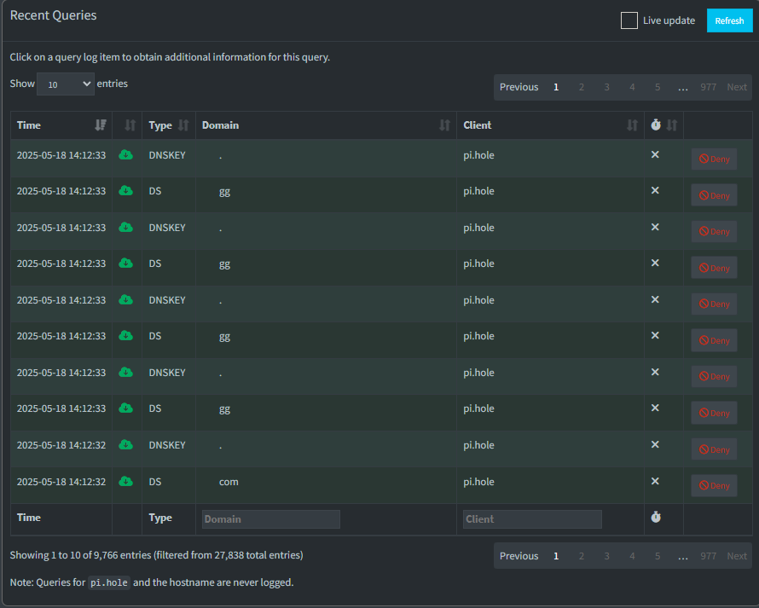The image size is (759, 608).
Task: Focus the Client filter input field
Action: [532, 519]
